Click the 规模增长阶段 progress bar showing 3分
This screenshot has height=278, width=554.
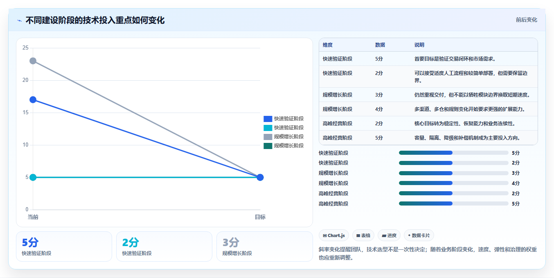453,173
